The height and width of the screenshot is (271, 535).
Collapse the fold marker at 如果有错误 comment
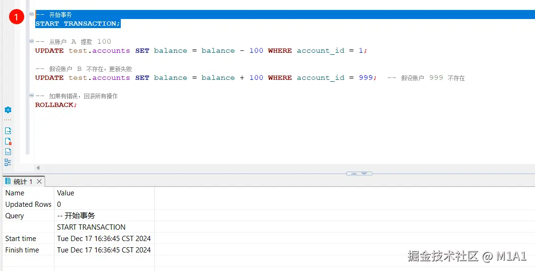[32, 95]
